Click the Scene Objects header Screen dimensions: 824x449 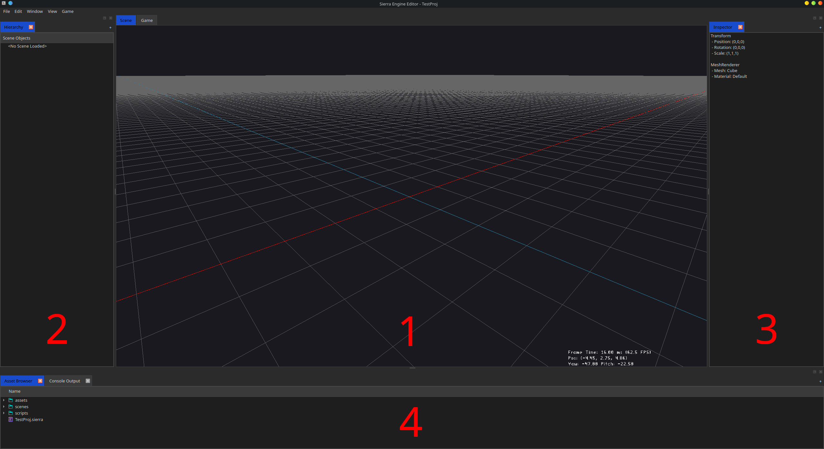point(17,38)
